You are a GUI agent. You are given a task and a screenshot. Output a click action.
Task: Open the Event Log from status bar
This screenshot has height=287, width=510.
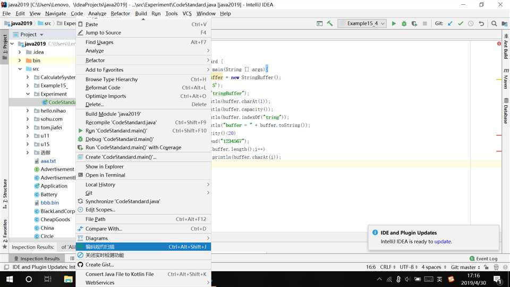pos(483,258)
